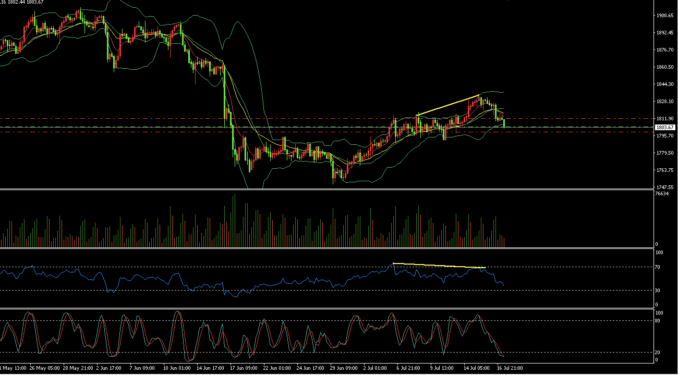Click the 1747.55 price axis label
This screenshot has width=678, height=375.
[666, 187]
